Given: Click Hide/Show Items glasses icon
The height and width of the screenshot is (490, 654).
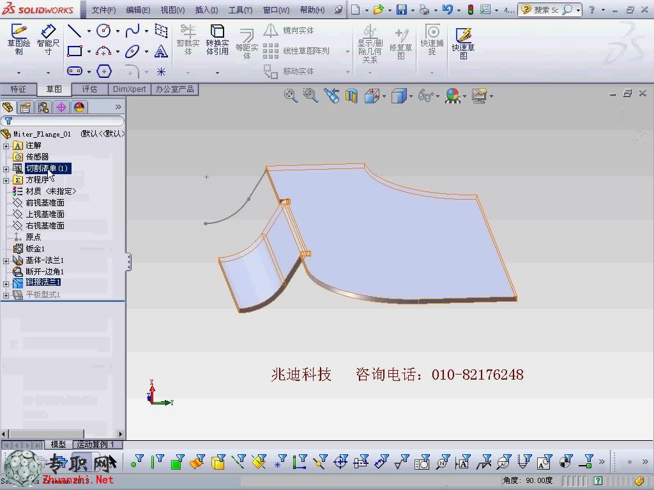Looking at the screenshot, I should 425,96.
